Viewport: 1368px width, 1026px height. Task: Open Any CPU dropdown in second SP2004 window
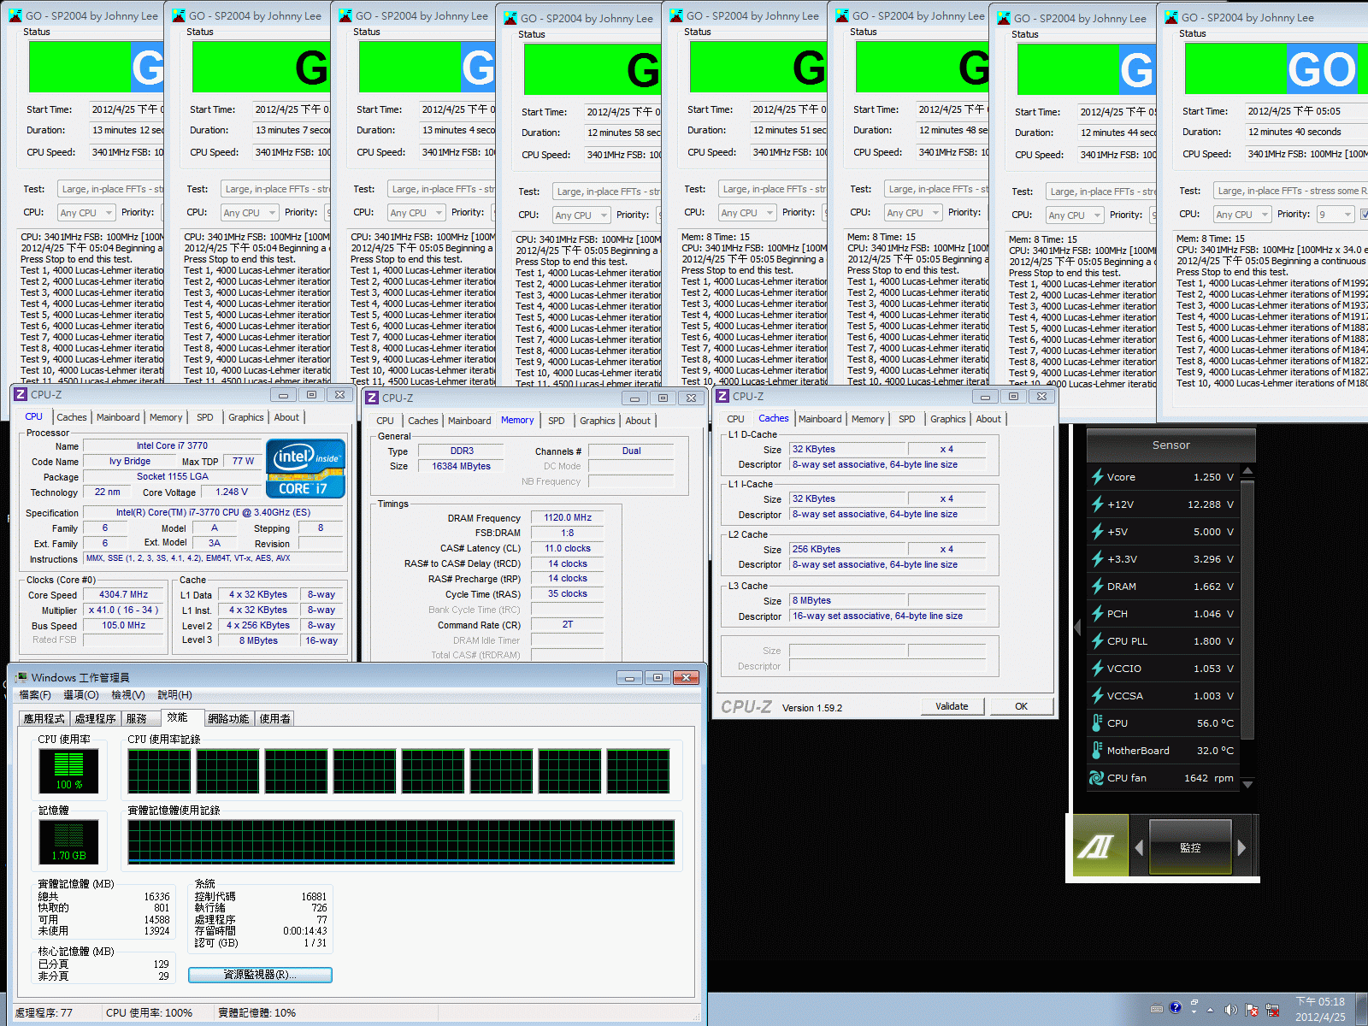[251, 213]
